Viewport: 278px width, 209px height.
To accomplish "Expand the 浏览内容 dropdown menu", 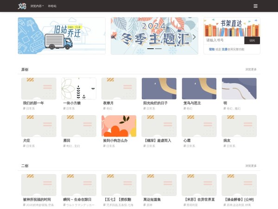I will click(37, 6).
